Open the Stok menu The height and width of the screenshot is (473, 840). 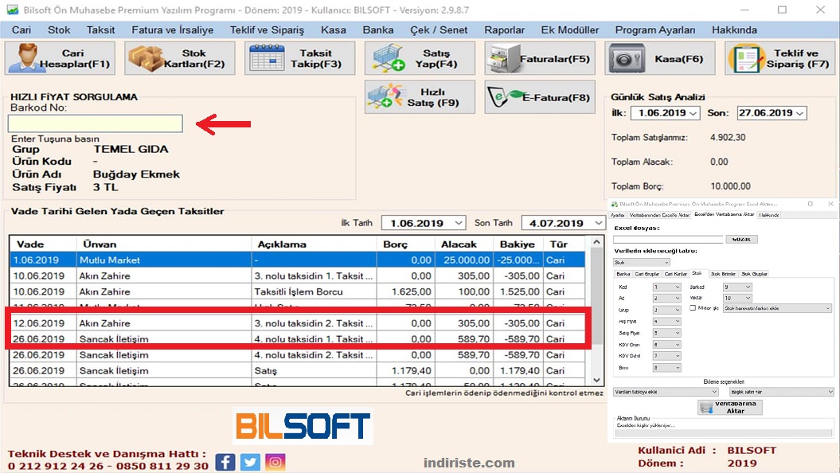59,30
